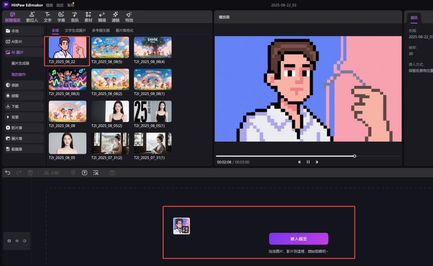
Task: Toggle the track mute speaker icon
Action: click(x=25, y=241)
